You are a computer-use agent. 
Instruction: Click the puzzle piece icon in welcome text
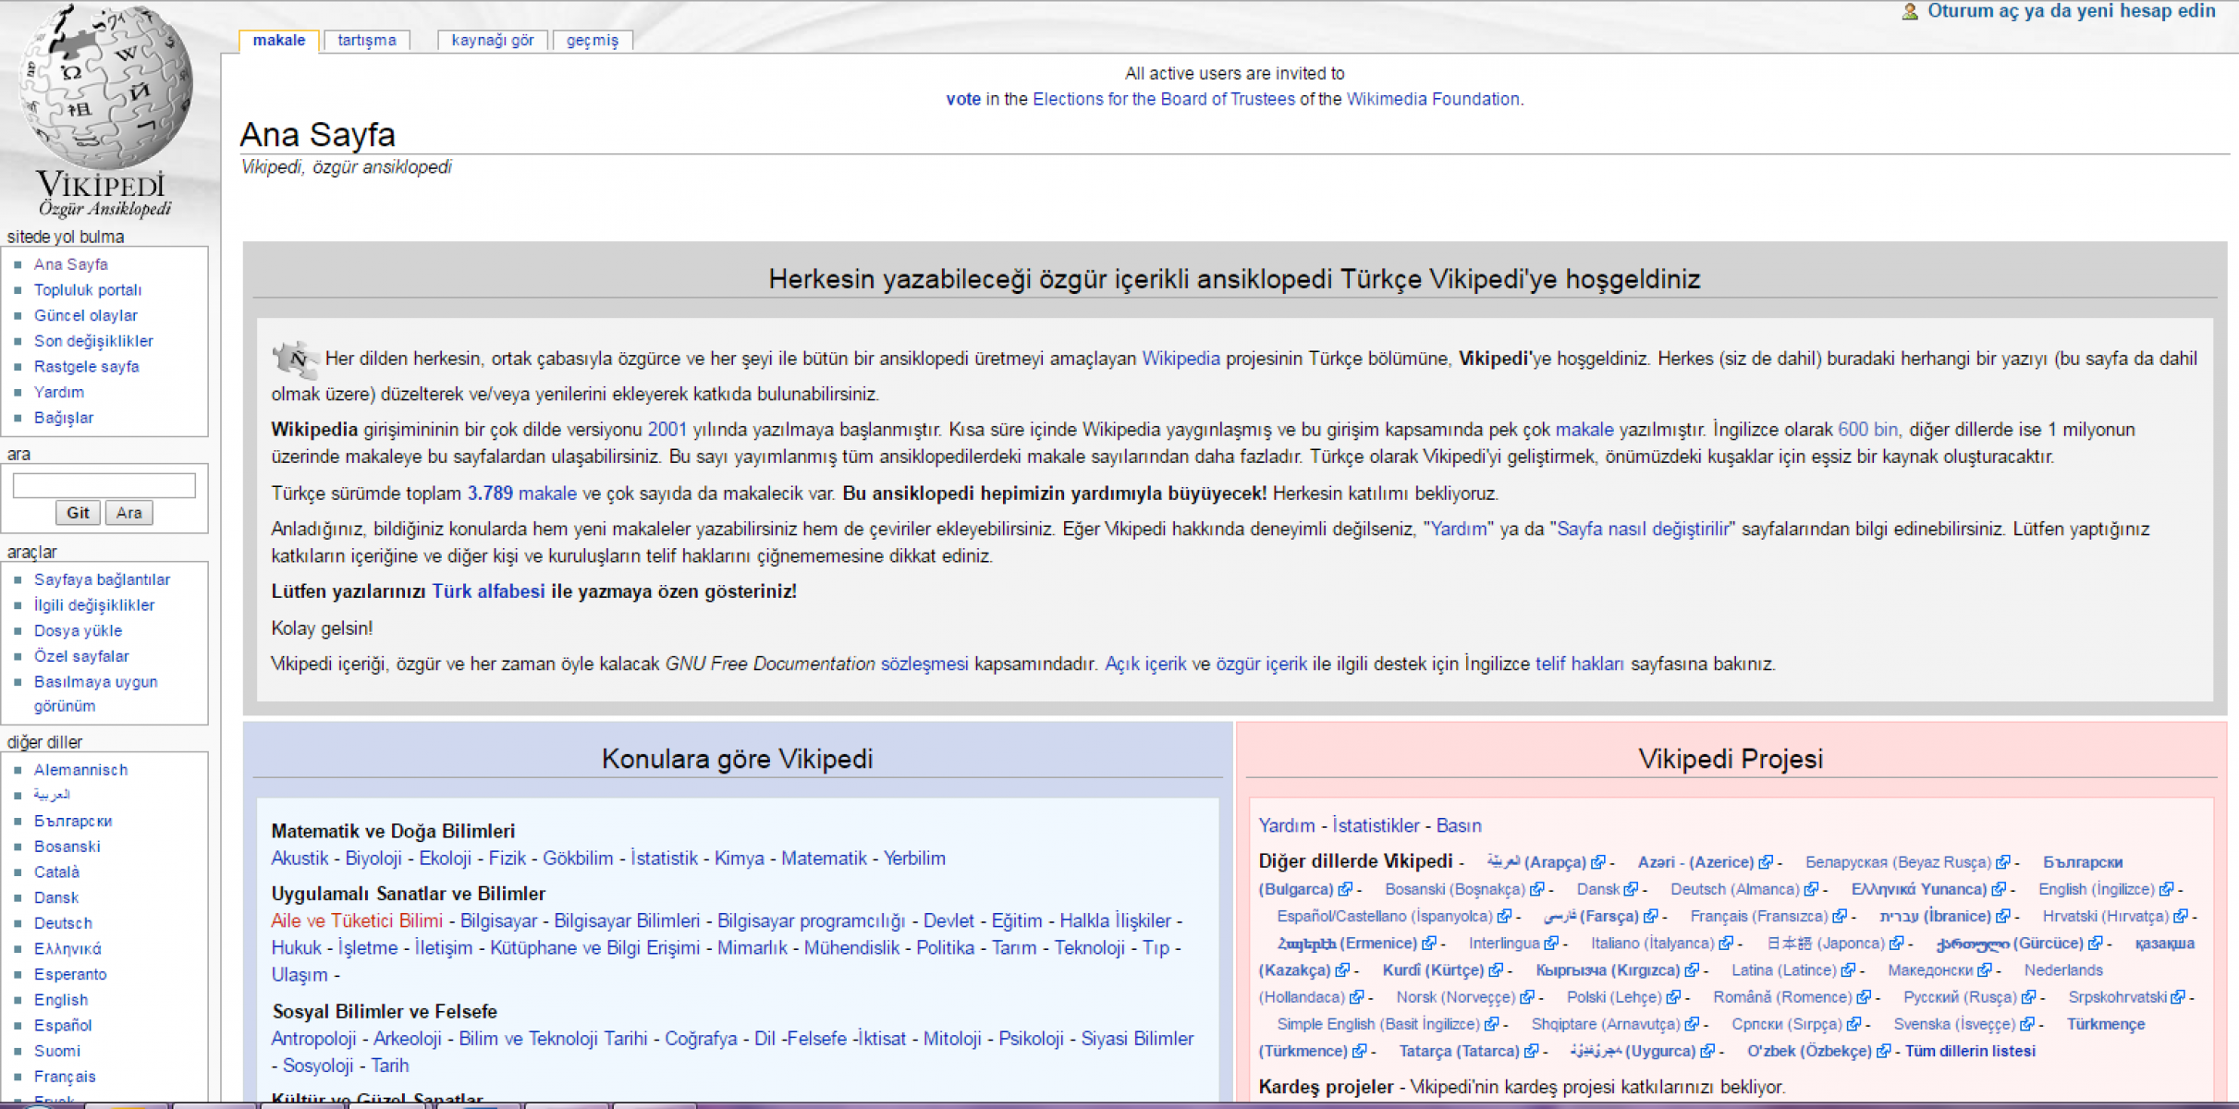(x=294, y=358)
